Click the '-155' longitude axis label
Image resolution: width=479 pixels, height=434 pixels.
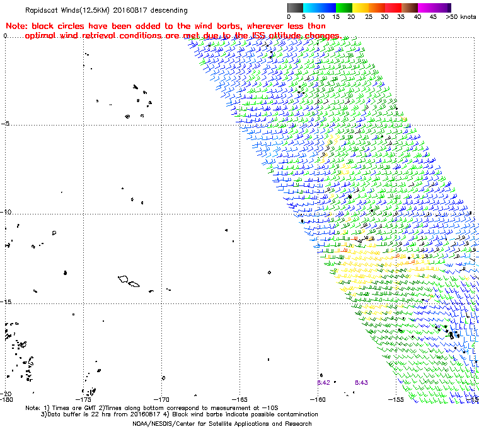click(x=396, y=400)
